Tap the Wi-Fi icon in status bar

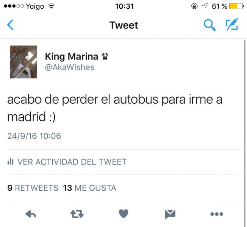pyautogui.click(x=52, y=6)
